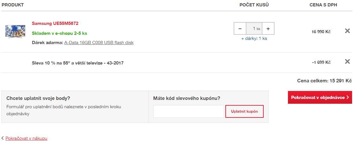Click 'Cena celkem: 15 291 Kč' total
This screenshot has height=158, width=354.
coord(324,81)
